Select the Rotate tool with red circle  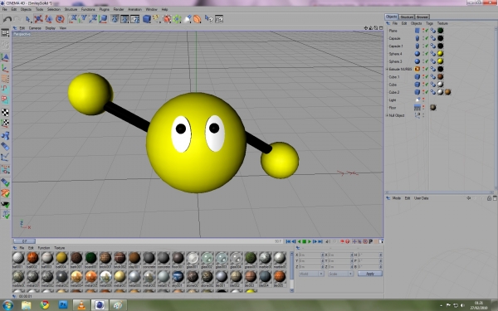60,19
